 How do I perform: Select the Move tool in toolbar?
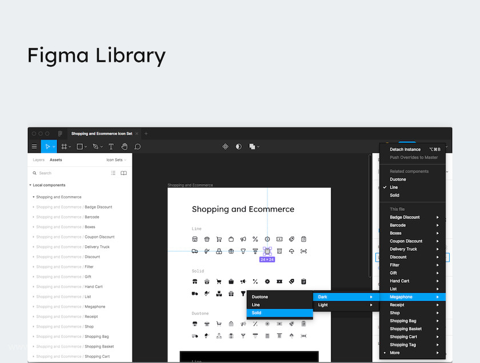point(47,147)
